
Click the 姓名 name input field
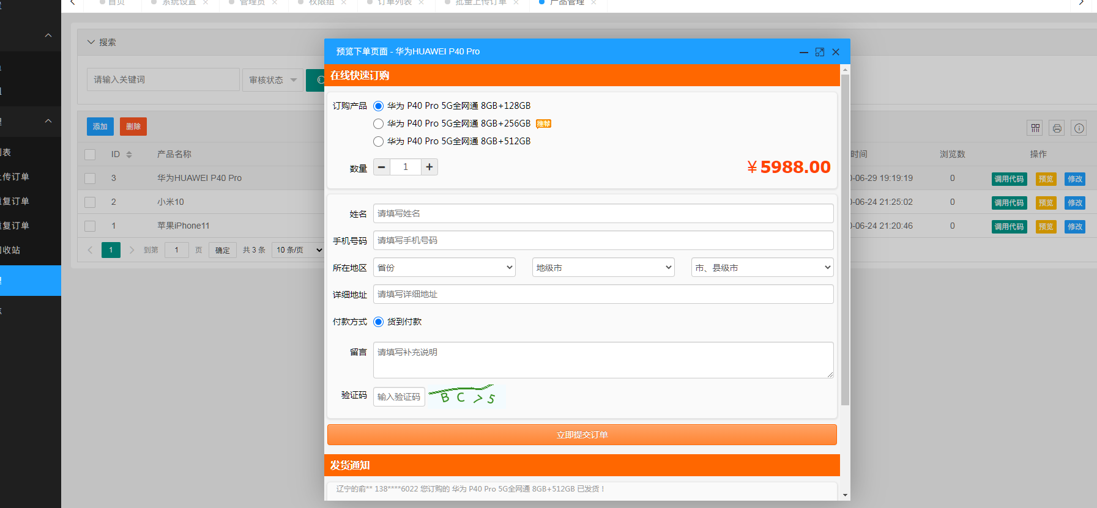click(603, 213)
